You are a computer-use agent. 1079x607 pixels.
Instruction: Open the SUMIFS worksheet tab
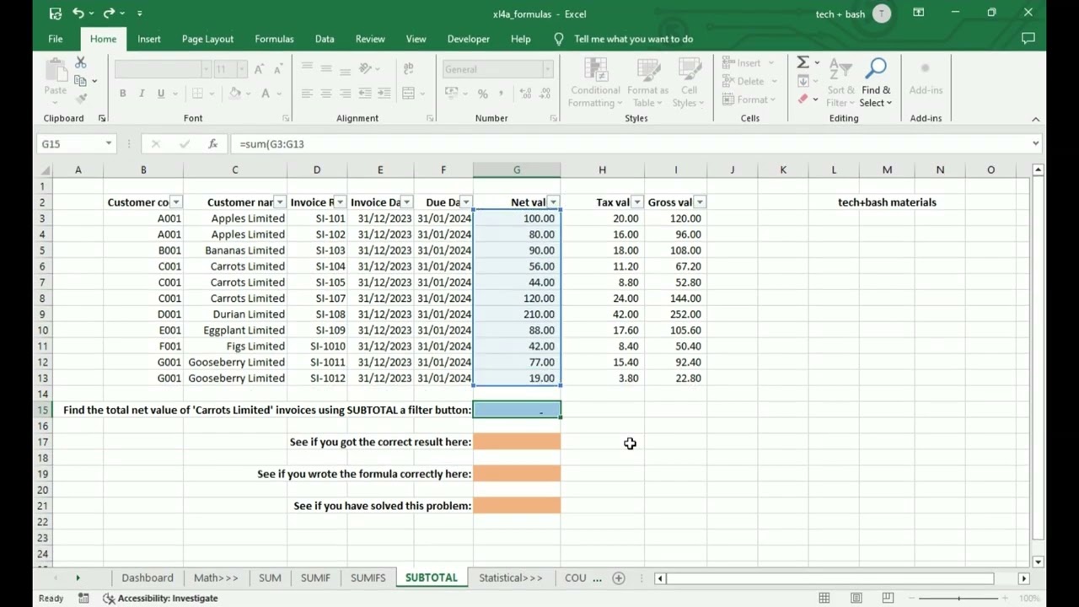click(x=368, y=577)
